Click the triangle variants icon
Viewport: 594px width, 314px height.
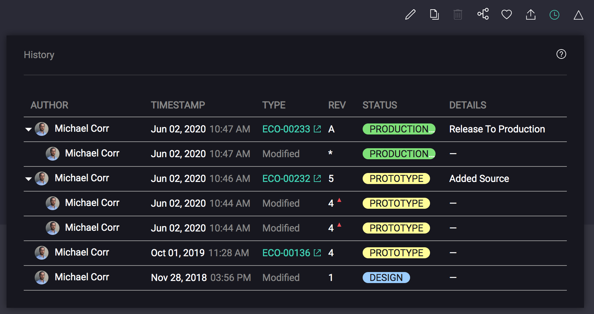click(x=579, y=15)
